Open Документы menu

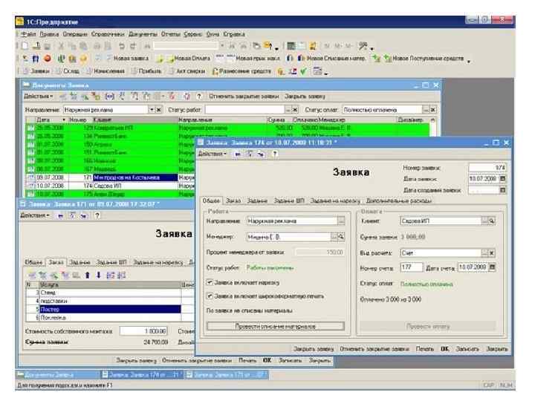tap(143, 34)
